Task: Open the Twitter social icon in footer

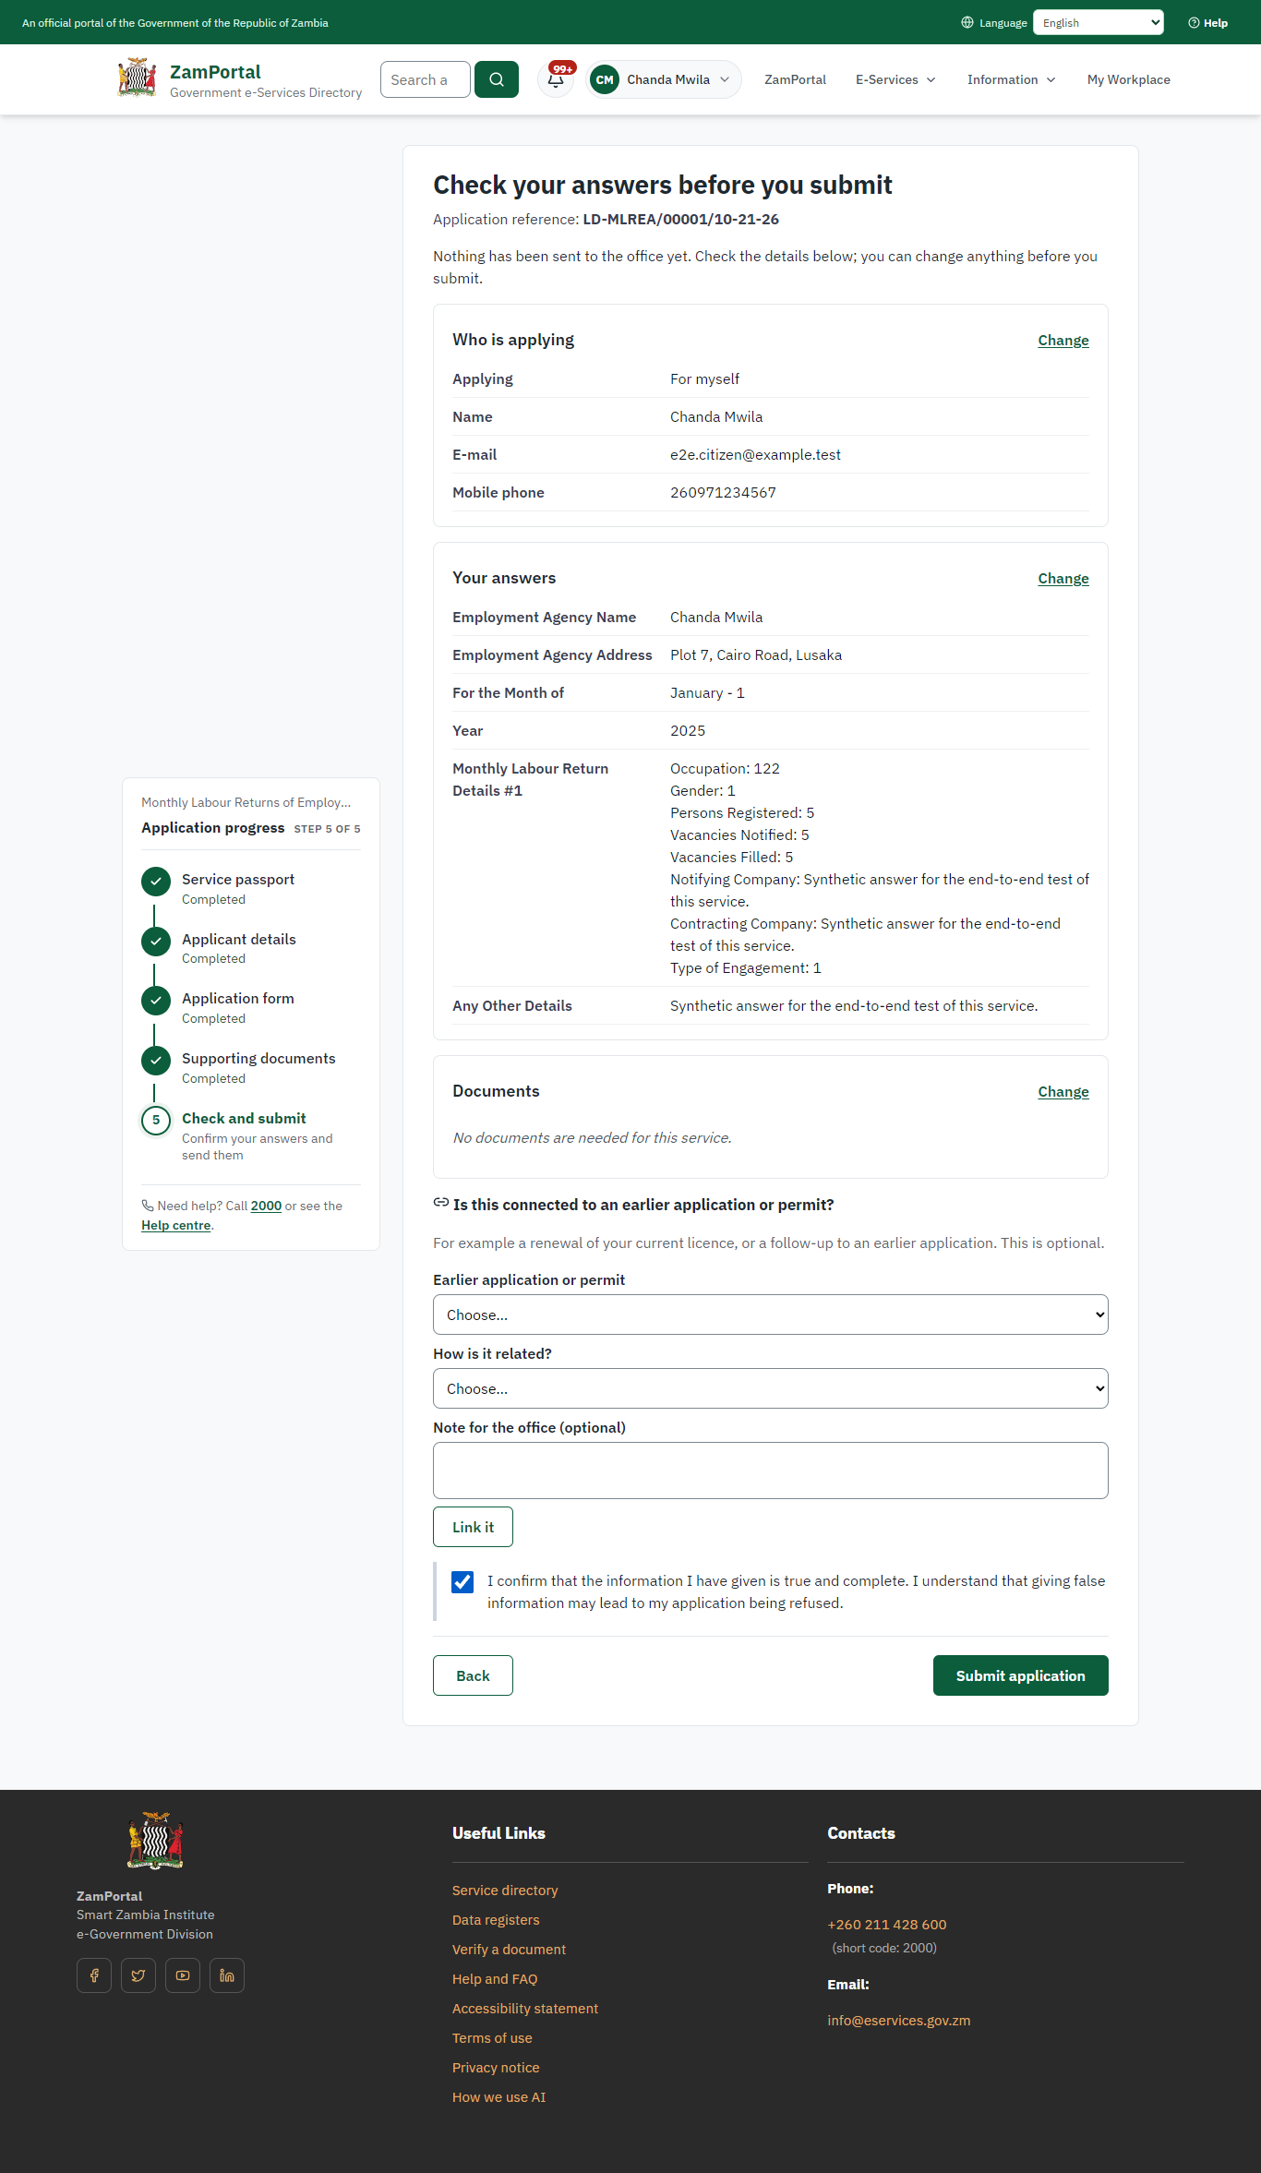Action: 138,1975
